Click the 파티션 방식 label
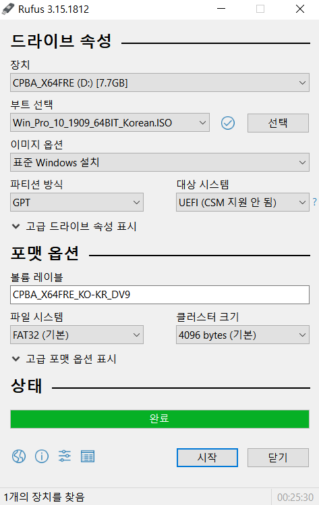Image resolution: width=319 pixels, height=505 pixels. point(36,185)
